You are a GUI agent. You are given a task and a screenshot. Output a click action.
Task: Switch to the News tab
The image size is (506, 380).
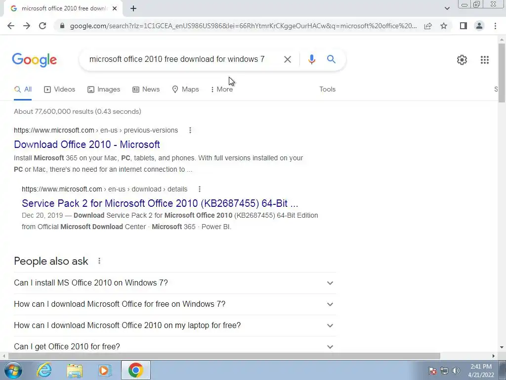tap(146, 89)
